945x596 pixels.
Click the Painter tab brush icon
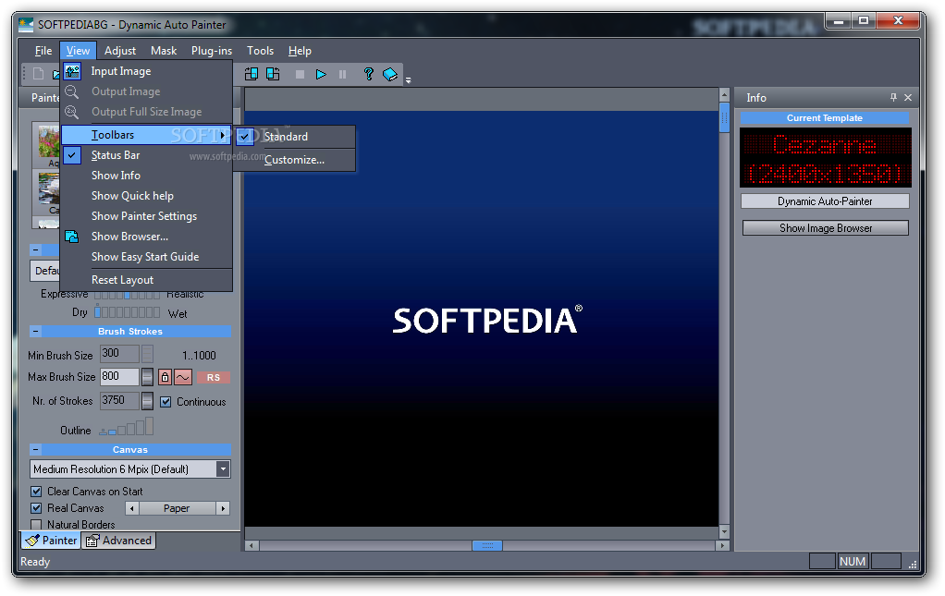pos(32,541)
